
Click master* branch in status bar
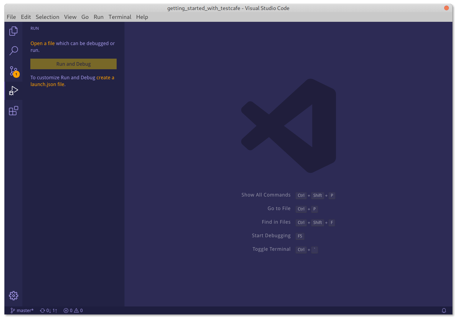point(22,311)
